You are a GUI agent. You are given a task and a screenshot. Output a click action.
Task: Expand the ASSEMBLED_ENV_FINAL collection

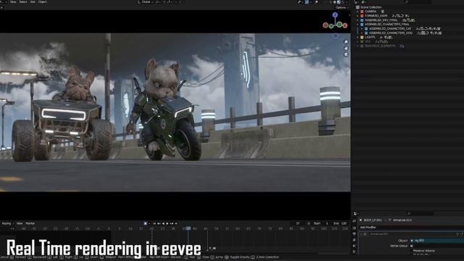pyautogui.click(x=357, y=20)
